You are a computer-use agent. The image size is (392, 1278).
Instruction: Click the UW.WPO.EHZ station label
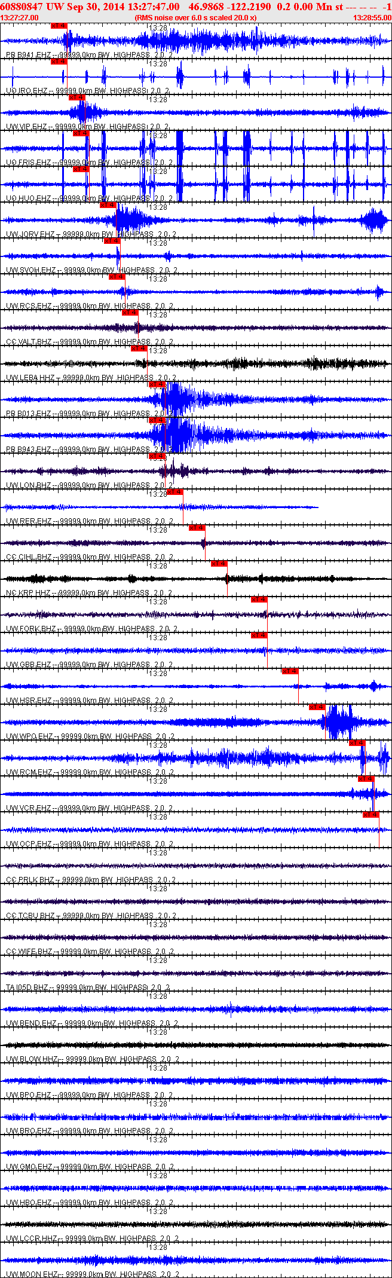click(29, 736)
